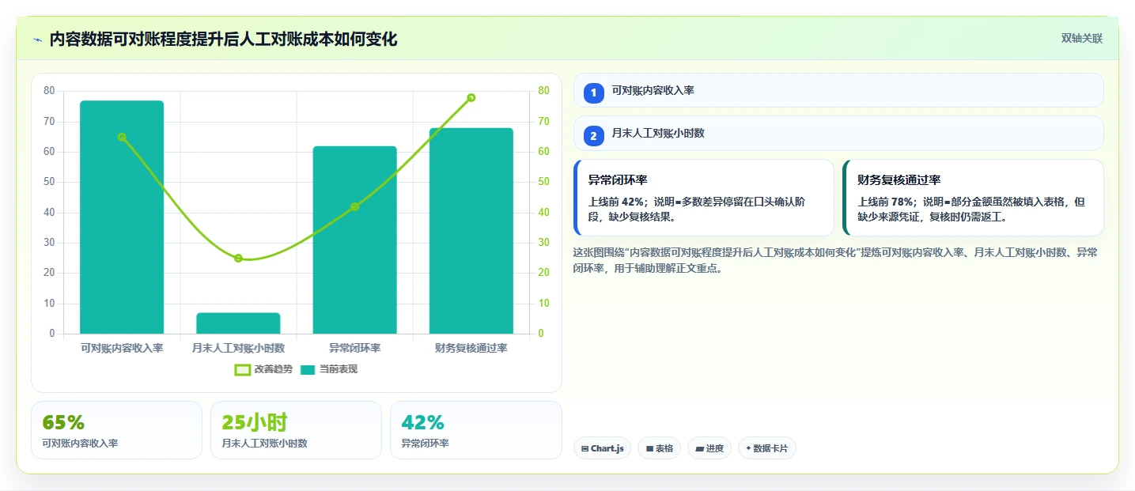Viewport: 1135px width, 491px height.
Task: Click numbered badge 2 for 月末人工对账小时数
Action: point(594,135)
